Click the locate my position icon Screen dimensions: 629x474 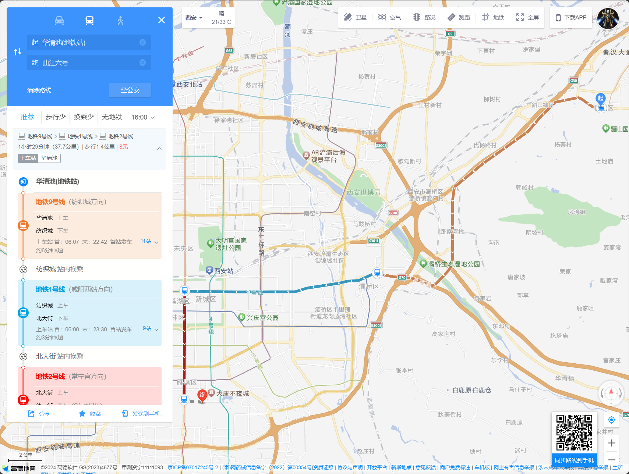click(x=611, y=420)
